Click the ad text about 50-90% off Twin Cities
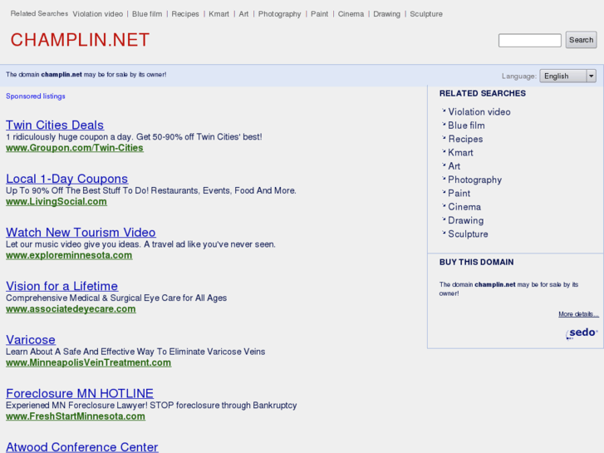Image resolution: width=604 pixels, height=453 pixels. [134, 137]
